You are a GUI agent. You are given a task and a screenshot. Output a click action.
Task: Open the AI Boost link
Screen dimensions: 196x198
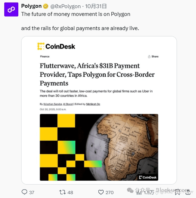pos(68,104)
